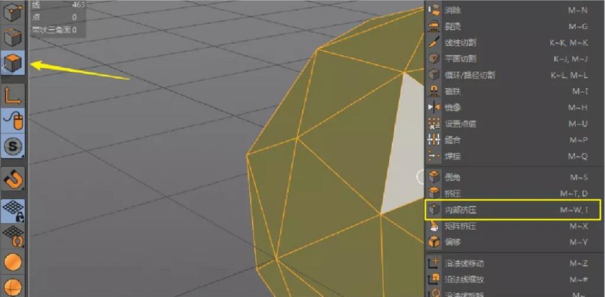Click the 熨烫 iron icon
The image size is (605, 297).
click(434, 26)
